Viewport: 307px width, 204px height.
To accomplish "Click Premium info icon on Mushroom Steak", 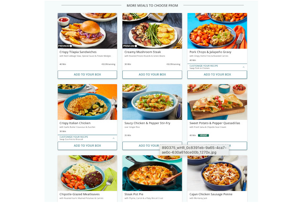I will (x=136, y=46).
